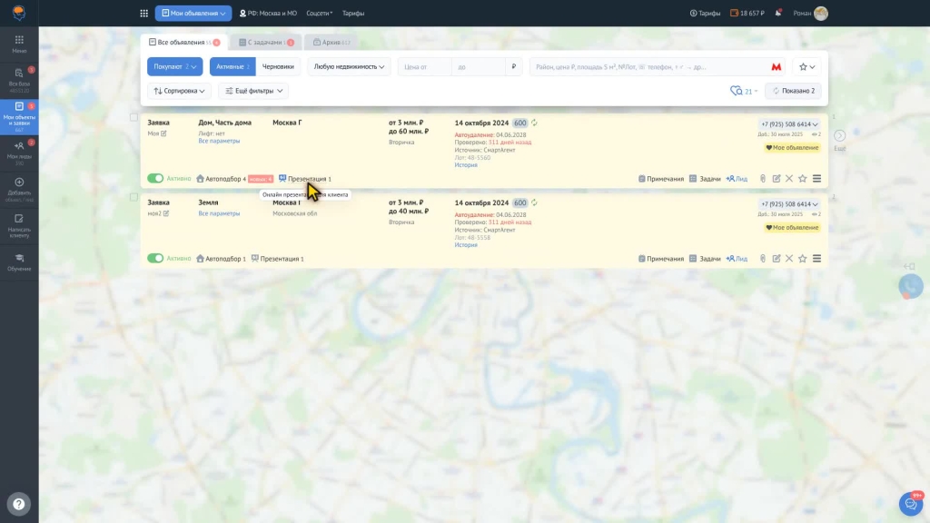
Task: Star the Дом, Часть дома request
Action: pyautogui.click(x=803, y=179)
